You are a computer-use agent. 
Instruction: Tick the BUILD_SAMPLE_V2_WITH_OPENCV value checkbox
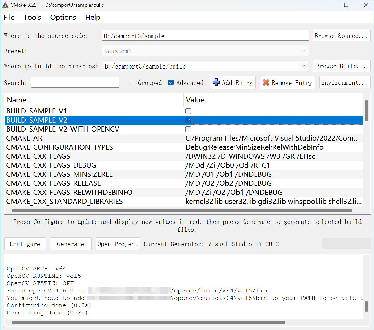coord(188,129)
